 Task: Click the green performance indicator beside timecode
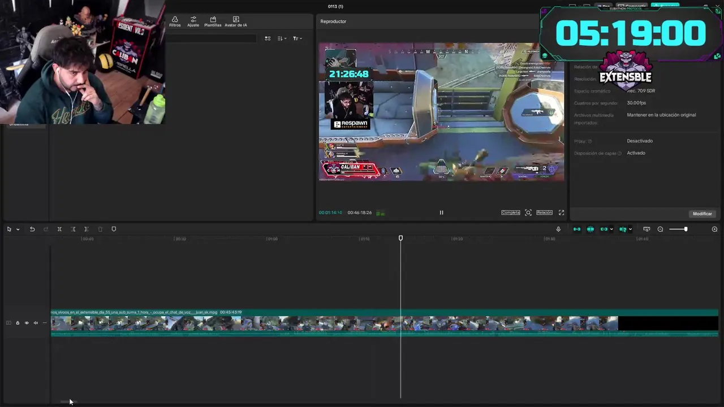pyautogui.click(x=381, y=213)
